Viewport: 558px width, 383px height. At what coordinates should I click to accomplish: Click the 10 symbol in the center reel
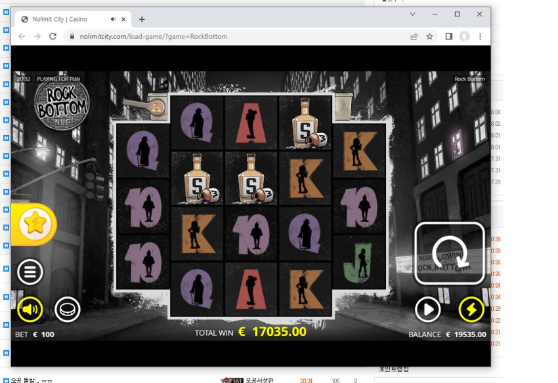coord(251,233)
